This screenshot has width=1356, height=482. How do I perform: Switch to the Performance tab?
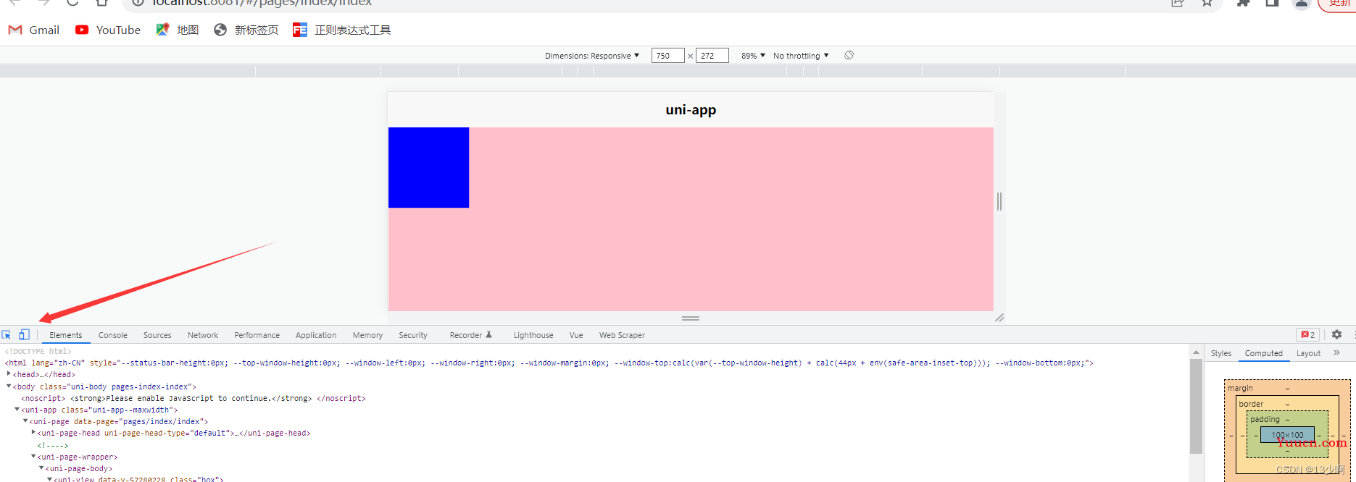click(x=257, y=335)
